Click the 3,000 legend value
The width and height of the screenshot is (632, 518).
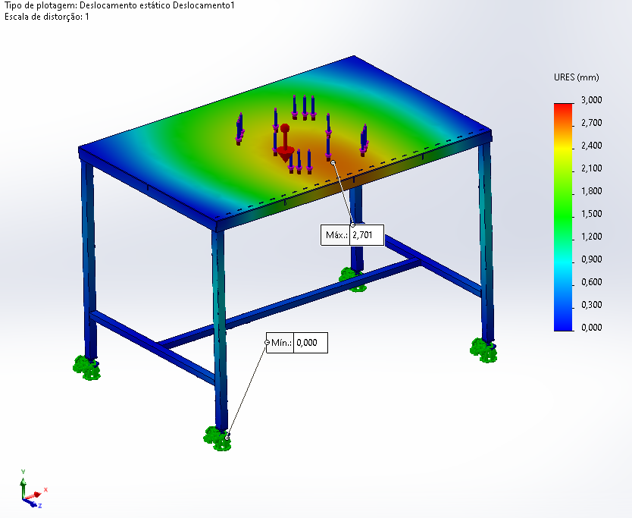[591, 99]
